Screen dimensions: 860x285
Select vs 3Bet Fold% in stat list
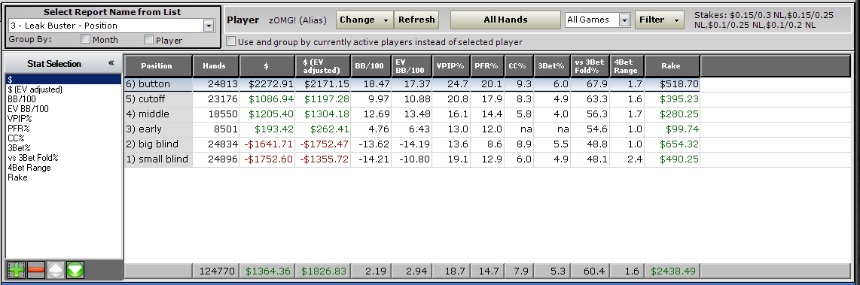click(x=33, y=158)
